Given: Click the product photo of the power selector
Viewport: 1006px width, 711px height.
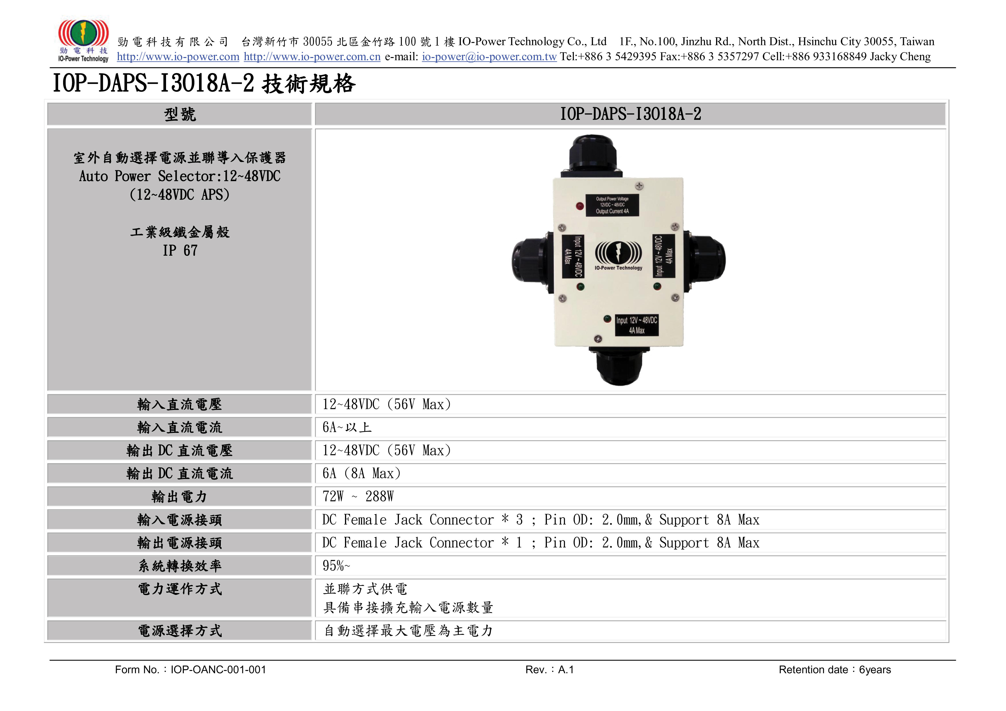Looking at the screenshot, I should point(618,260).
